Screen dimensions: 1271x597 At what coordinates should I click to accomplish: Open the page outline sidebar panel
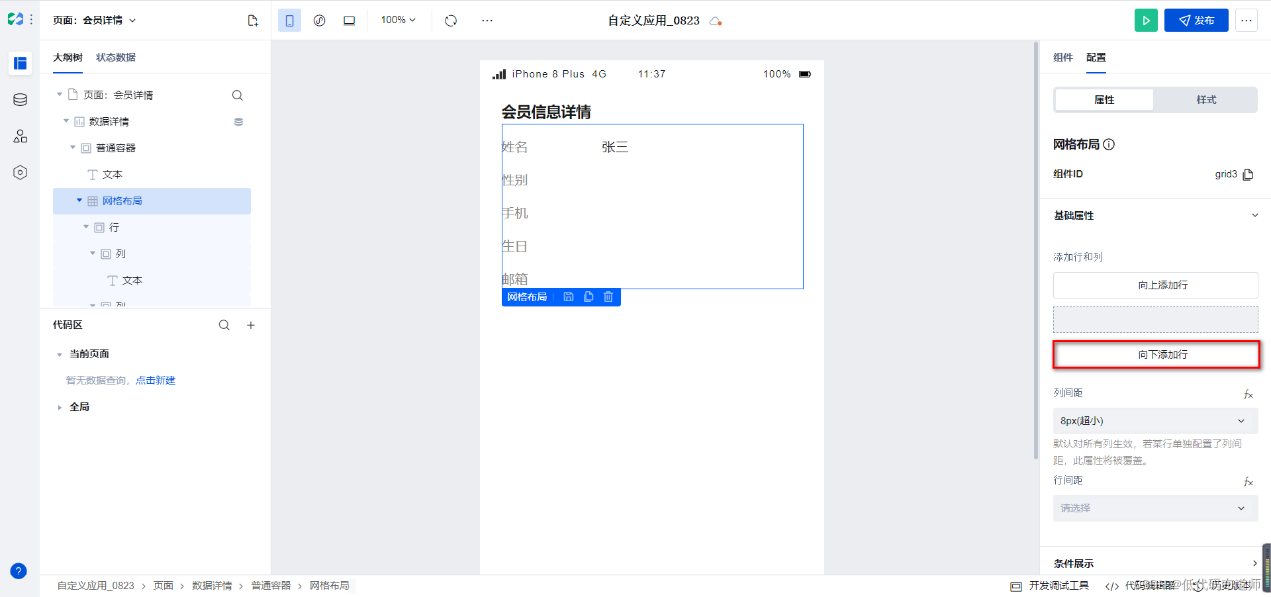pos(21,64)
